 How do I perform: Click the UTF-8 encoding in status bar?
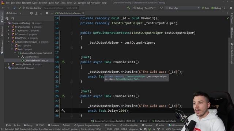coord(124,129)
